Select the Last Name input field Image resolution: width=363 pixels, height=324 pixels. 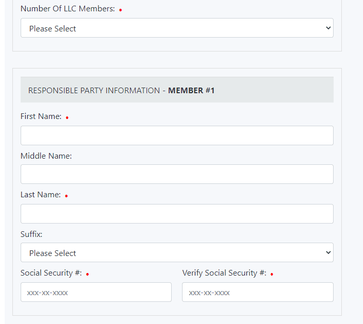coord(177,214)
